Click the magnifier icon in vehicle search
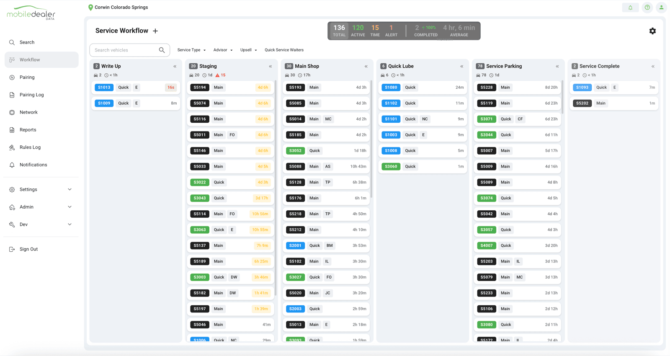The height and width of the screenshot is (356, 670). pos(162,50)
